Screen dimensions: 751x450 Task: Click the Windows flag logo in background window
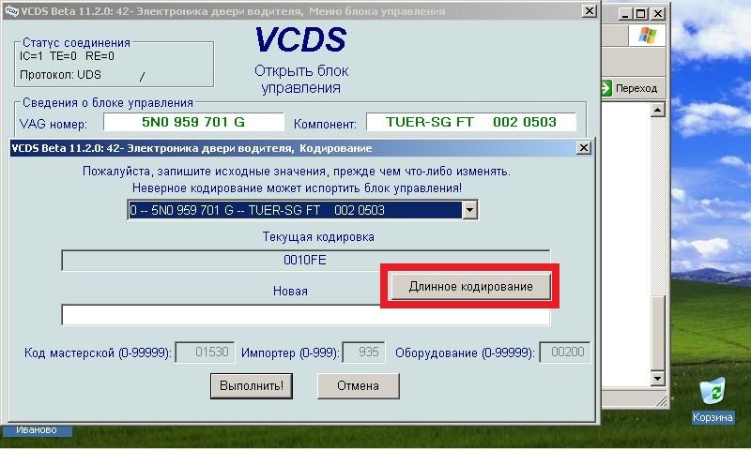point(647,36)
